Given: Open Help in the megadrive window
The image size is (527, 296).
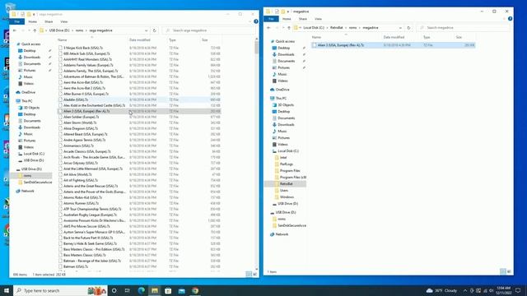Looking at the screenshot, I should pyautogui.click(x=510, y=19).
